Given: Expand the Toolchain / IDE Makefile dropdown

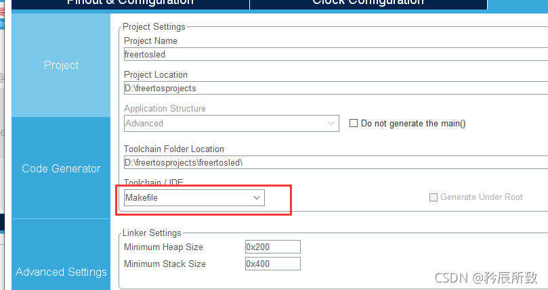Looking at the screenshot, I should (194, 197).
